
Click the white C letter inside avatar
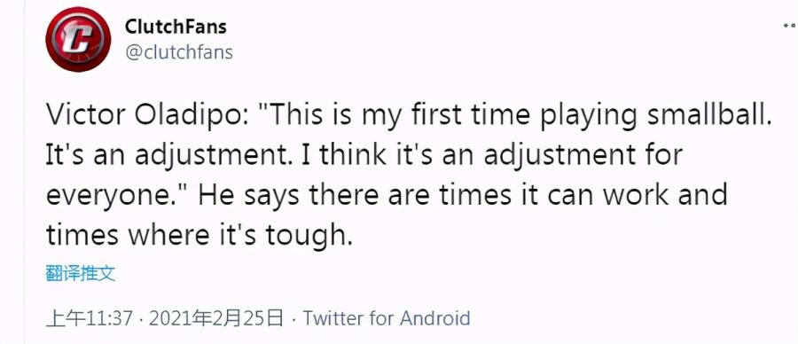78,40
